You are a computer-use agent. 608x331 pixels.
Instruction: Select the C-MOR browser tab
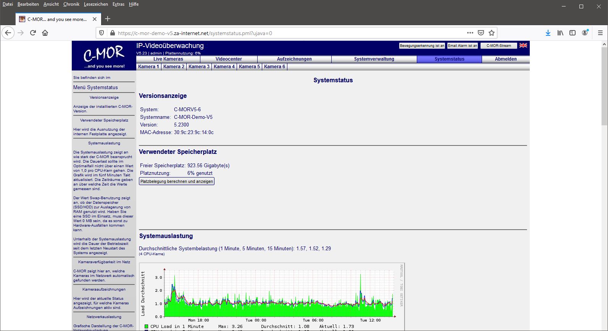click(x=58, y=19)
